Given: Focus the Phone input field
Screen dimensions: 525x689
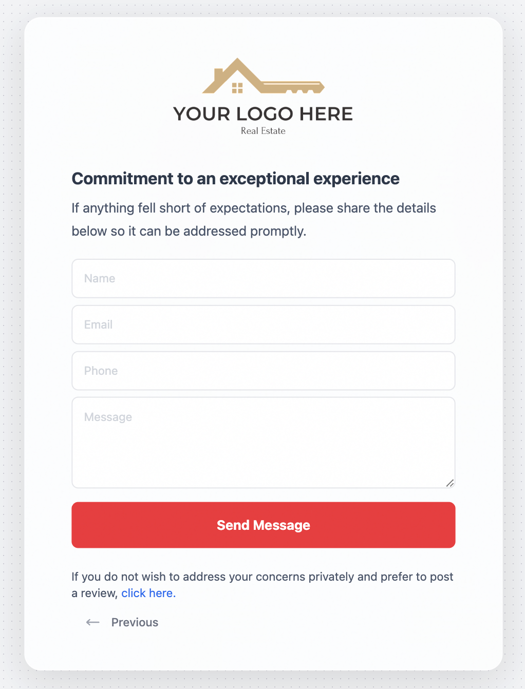Looking at the screenshot, I should [x=263, y=371].
